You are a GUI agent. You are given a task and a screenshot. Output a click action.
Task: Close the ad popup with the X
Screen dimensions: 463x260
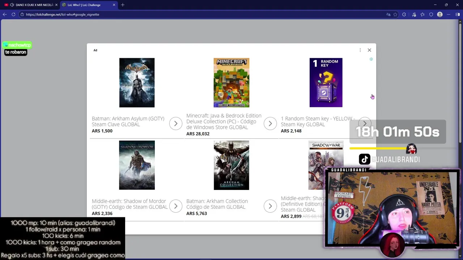[x=369, y=50]
